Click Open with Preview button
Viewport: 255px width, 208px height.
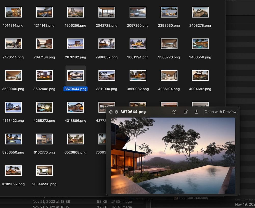(220, 112)
